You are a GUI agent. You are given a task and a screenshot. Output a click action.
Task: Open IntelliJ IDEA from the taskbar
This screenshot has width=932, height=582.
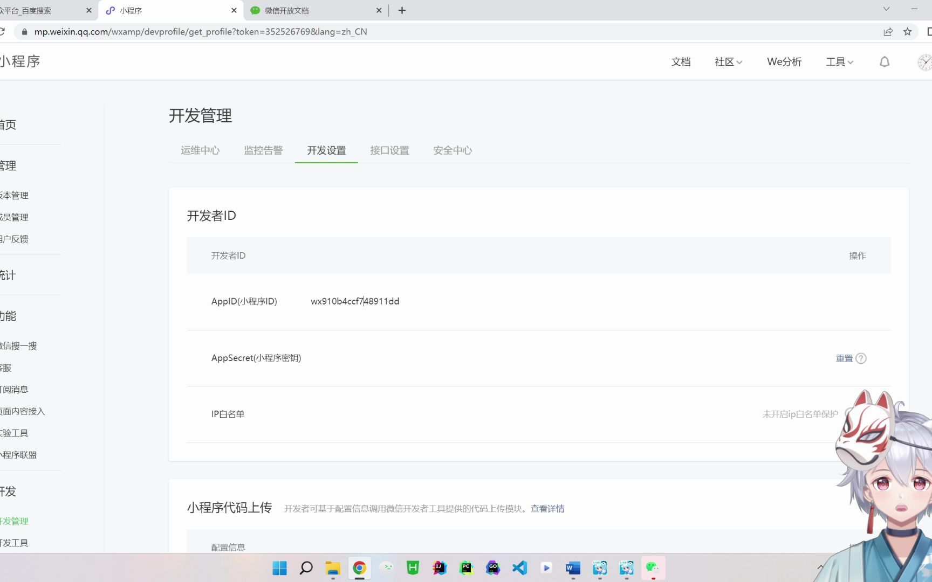[x=440, y=567]
